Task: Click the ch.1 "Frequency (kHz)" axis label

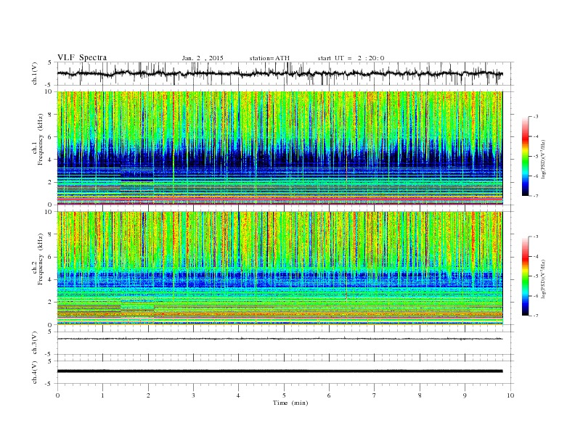Action: coord(41,139)
